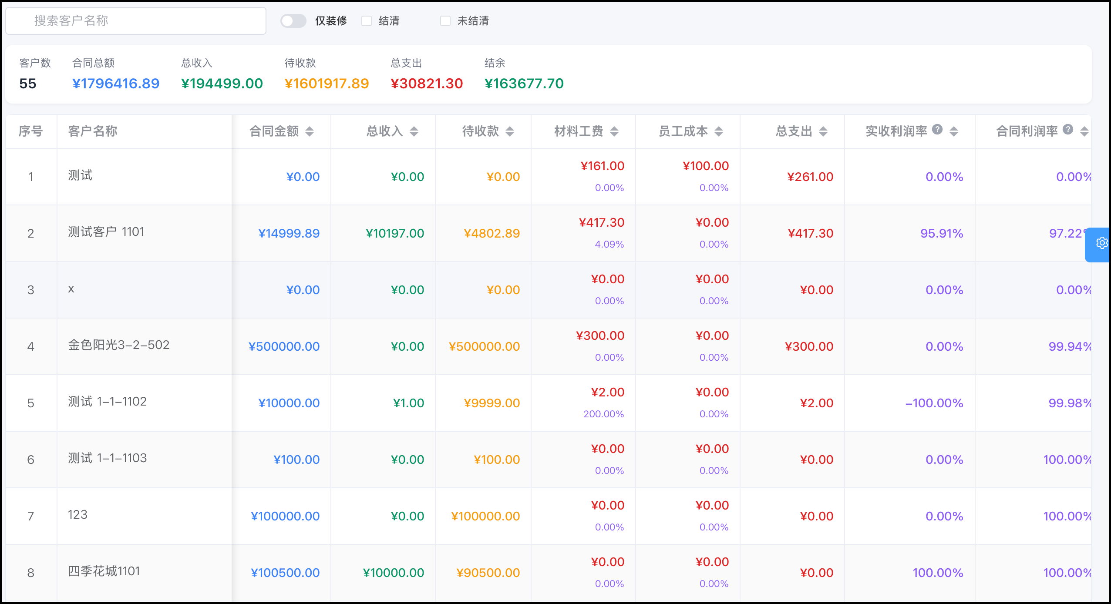Select customer 金色阳光3-2-502
Viewport: 1111px width, 604px height.
118,345
